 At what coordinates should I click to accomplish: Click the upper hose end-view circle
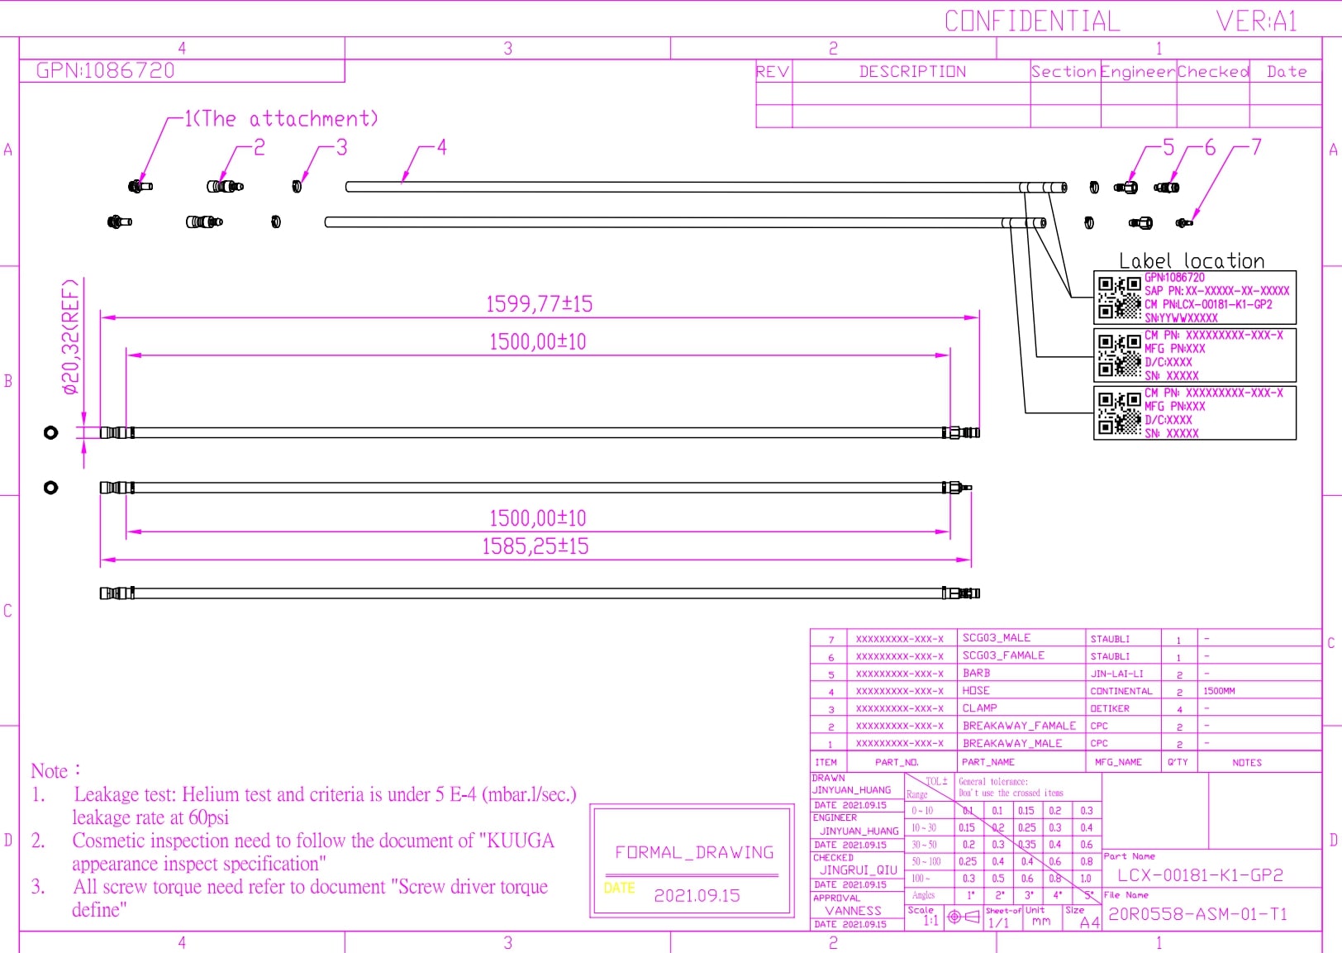[50, 432]
